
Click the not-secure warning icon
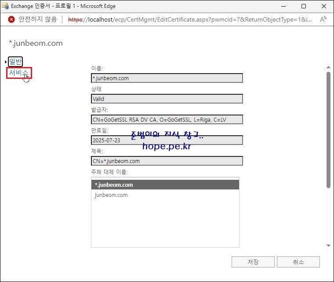click(x=11, y=19)
